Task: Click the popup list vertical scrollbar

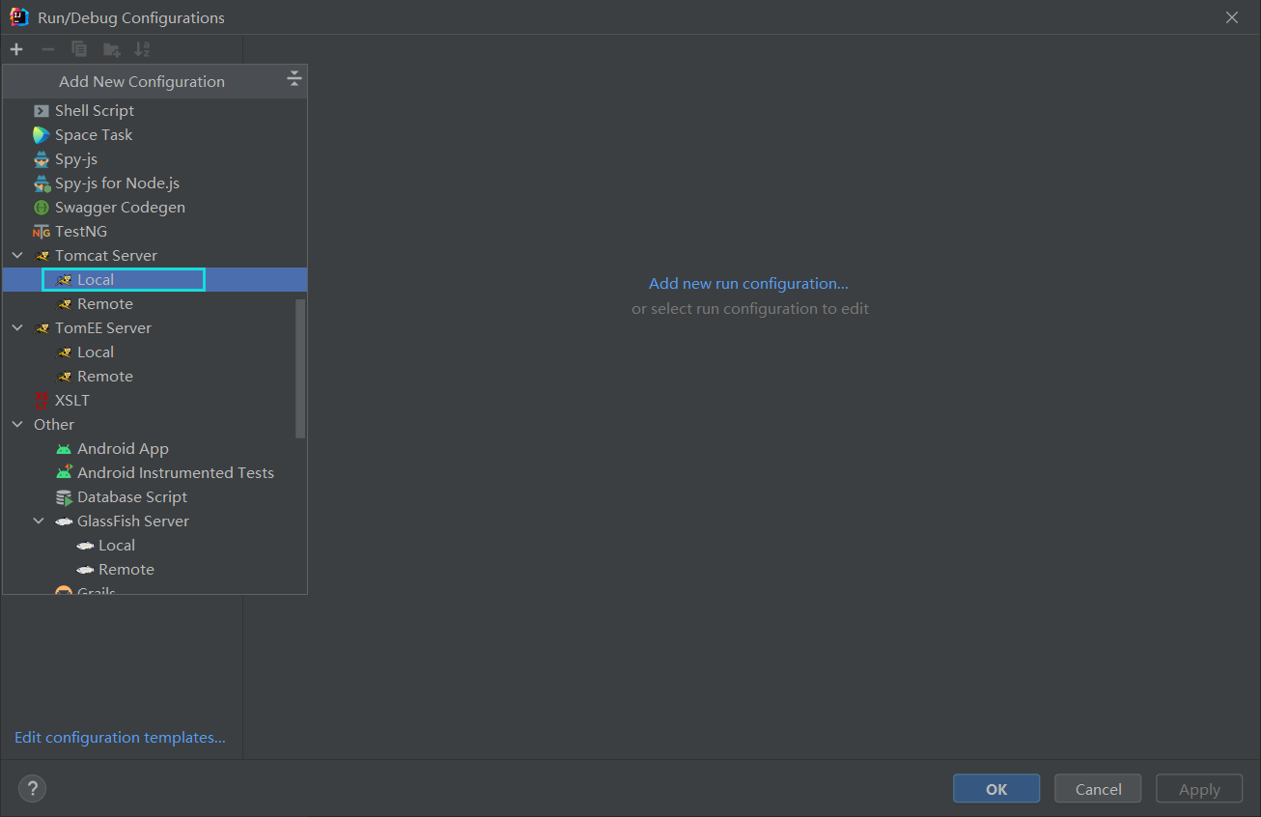Action: (x=300, y=369)
